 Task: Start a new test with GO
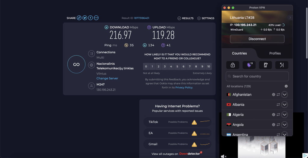76,64
